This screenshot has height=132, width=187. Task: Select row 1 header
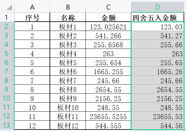pos(7,17)
